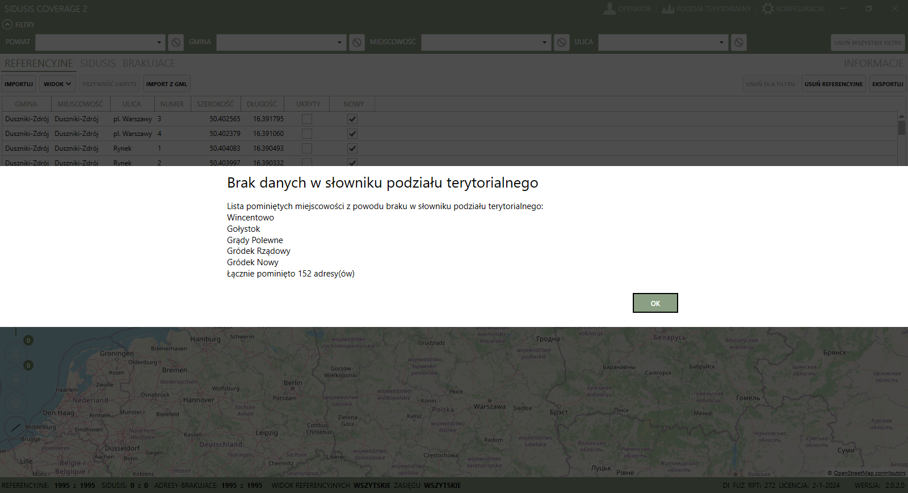
Task: Collapse the Filtry section chevron
Action: point(7,25)
